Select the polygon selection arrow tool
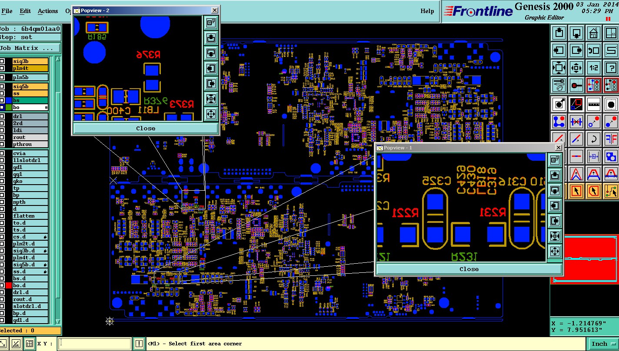The image size is (619, 351). (594, 191)
